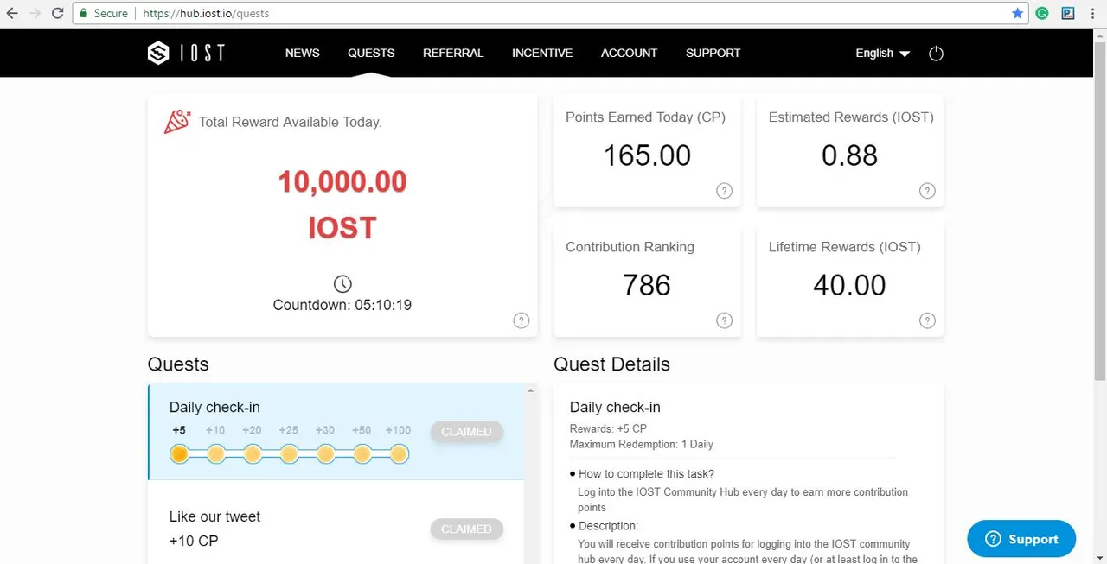Viewport: 1107px width, 564px height.
Task: Click help icon in Estimated Rewards card
Action: [927, 191]
